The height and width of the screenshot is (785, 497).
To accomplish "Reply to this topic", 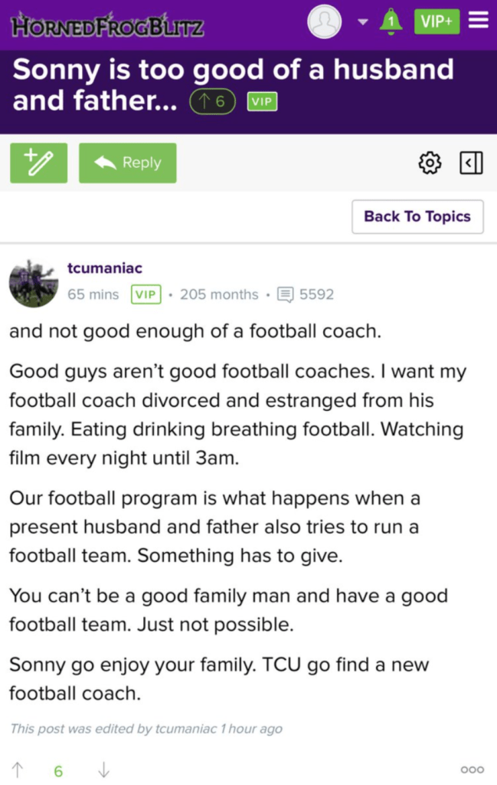I will pos(127,163).
